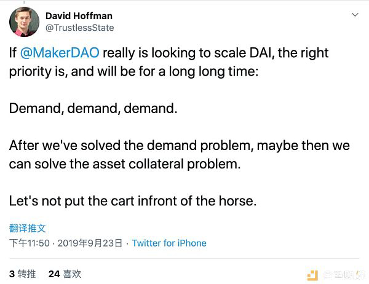The image size is (369, 284).
Task: Click the 'Demand, demand, demand.' tweet line
Action: click(93, 108)
